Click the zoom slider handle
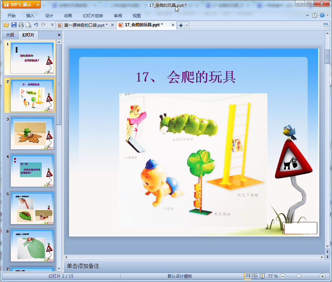This screenshot has height=282, width=332. 299,276
